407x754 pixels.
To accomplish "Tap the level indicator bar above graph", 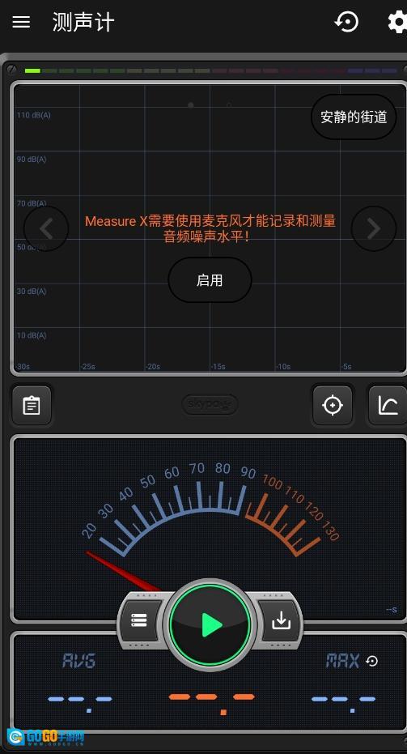I will [x=210, y=70].
